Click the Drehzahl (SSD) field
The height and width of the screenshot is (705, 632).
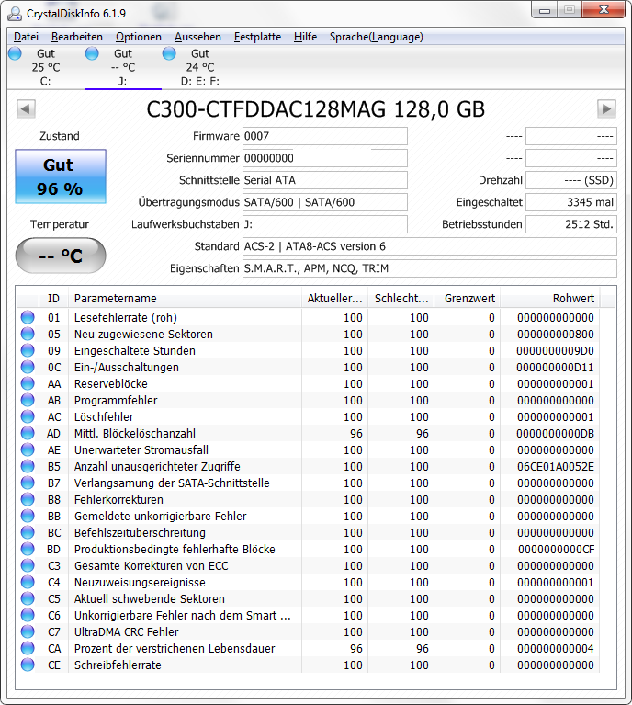[571, 180]
